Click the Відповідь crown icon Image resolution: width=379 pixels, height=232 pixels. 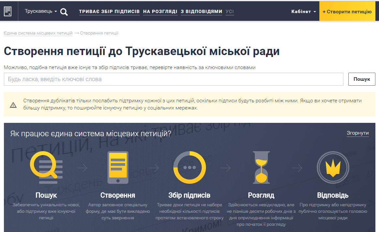tap(333, 167)
